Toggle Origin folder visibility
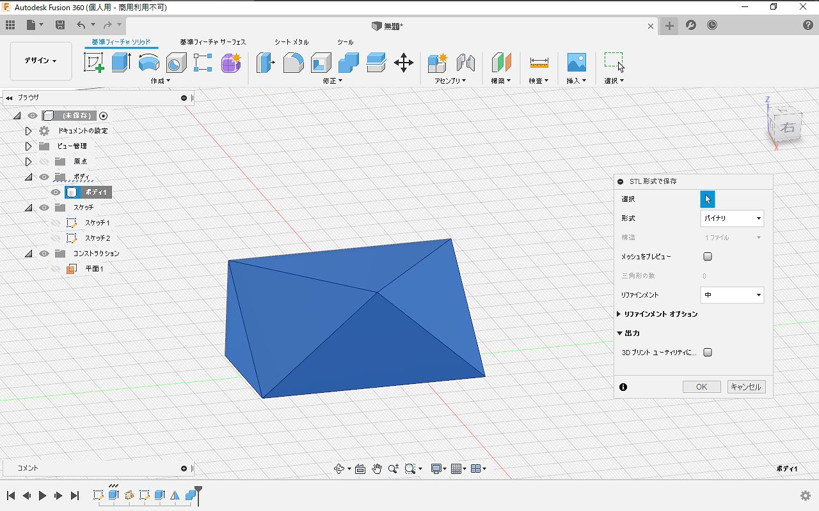Viewport: 819px width, 511px height. pos(44,162)
